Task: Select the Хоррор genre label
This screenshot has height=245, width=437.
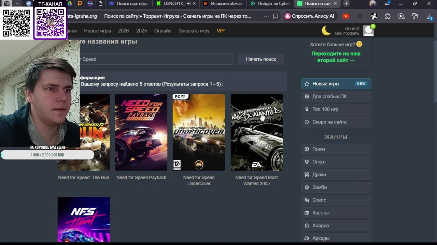Action: click(x=321, y=226)
